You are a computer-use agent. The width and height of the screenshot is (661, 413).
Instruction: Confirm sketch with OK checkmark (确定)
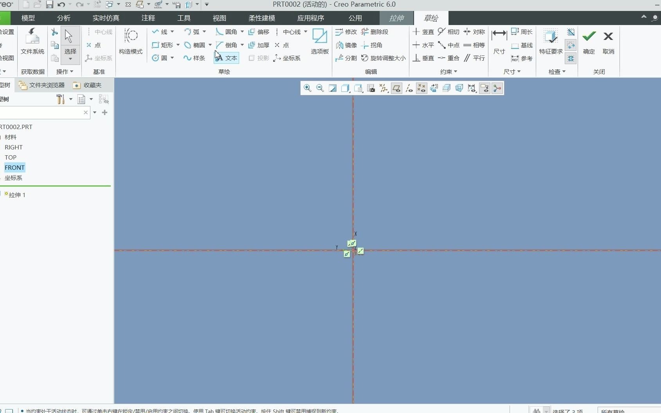(589, 41)
